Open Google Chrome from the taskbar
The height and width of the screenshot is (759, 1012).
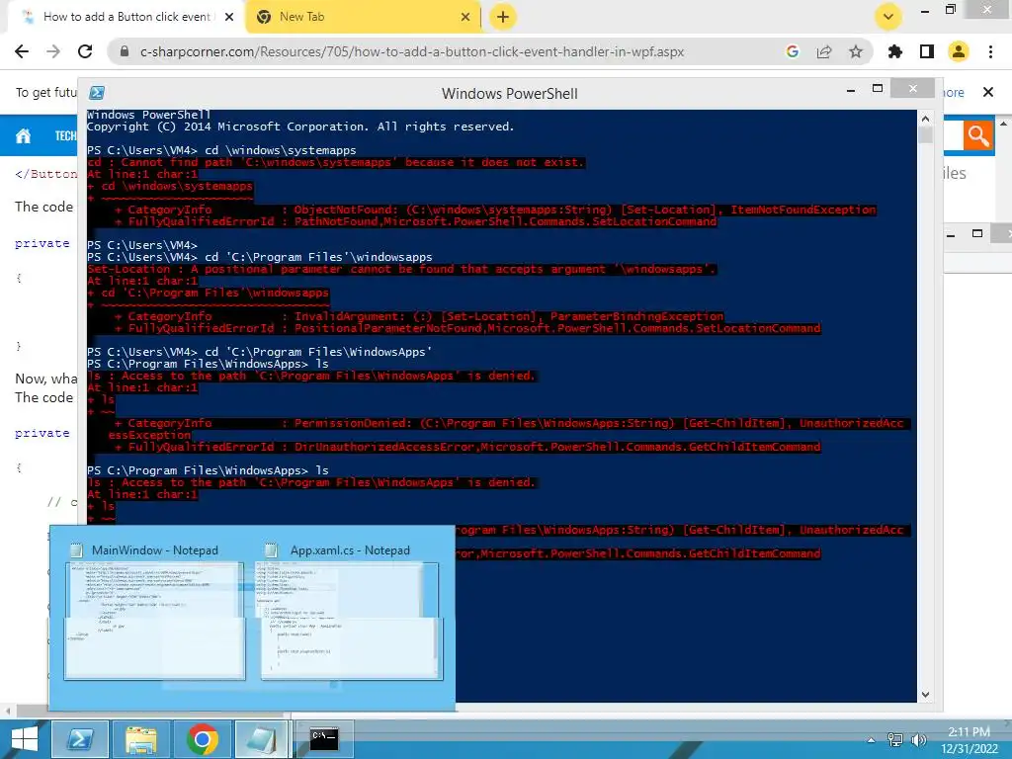pos(202,739)
